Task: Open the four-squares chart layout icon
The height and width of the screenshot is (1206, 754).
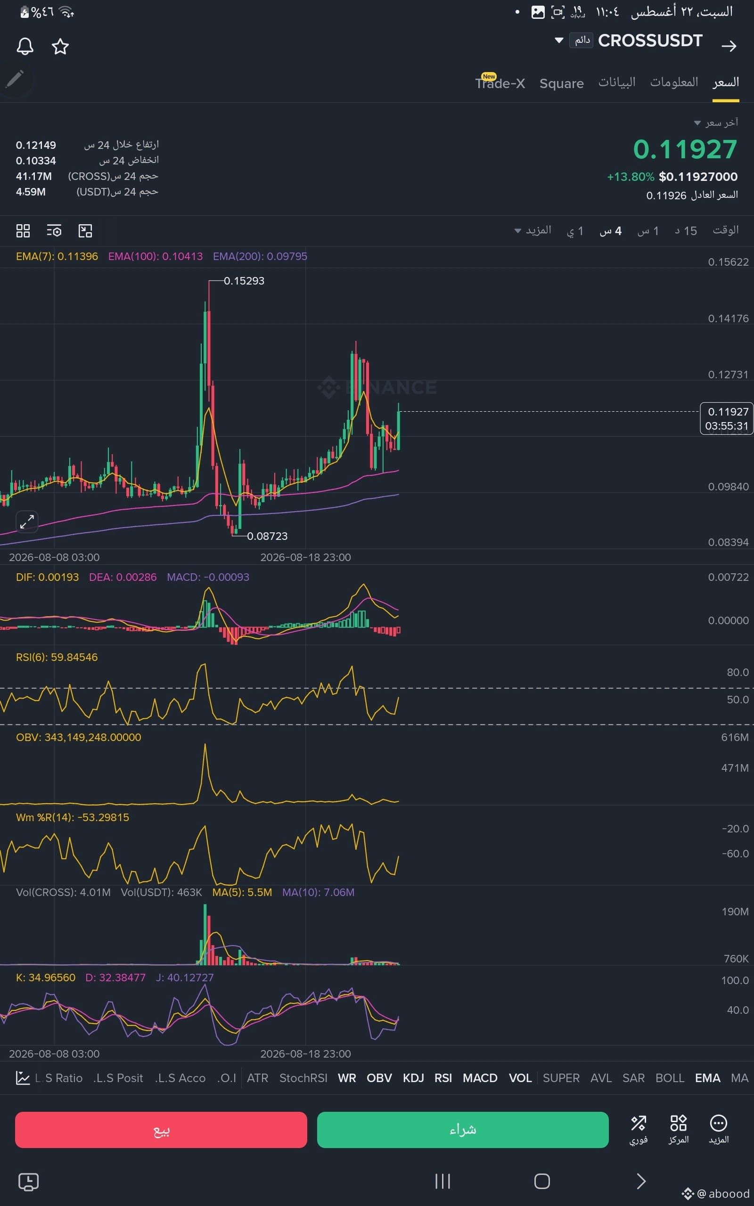Action: tap(23, 231)
